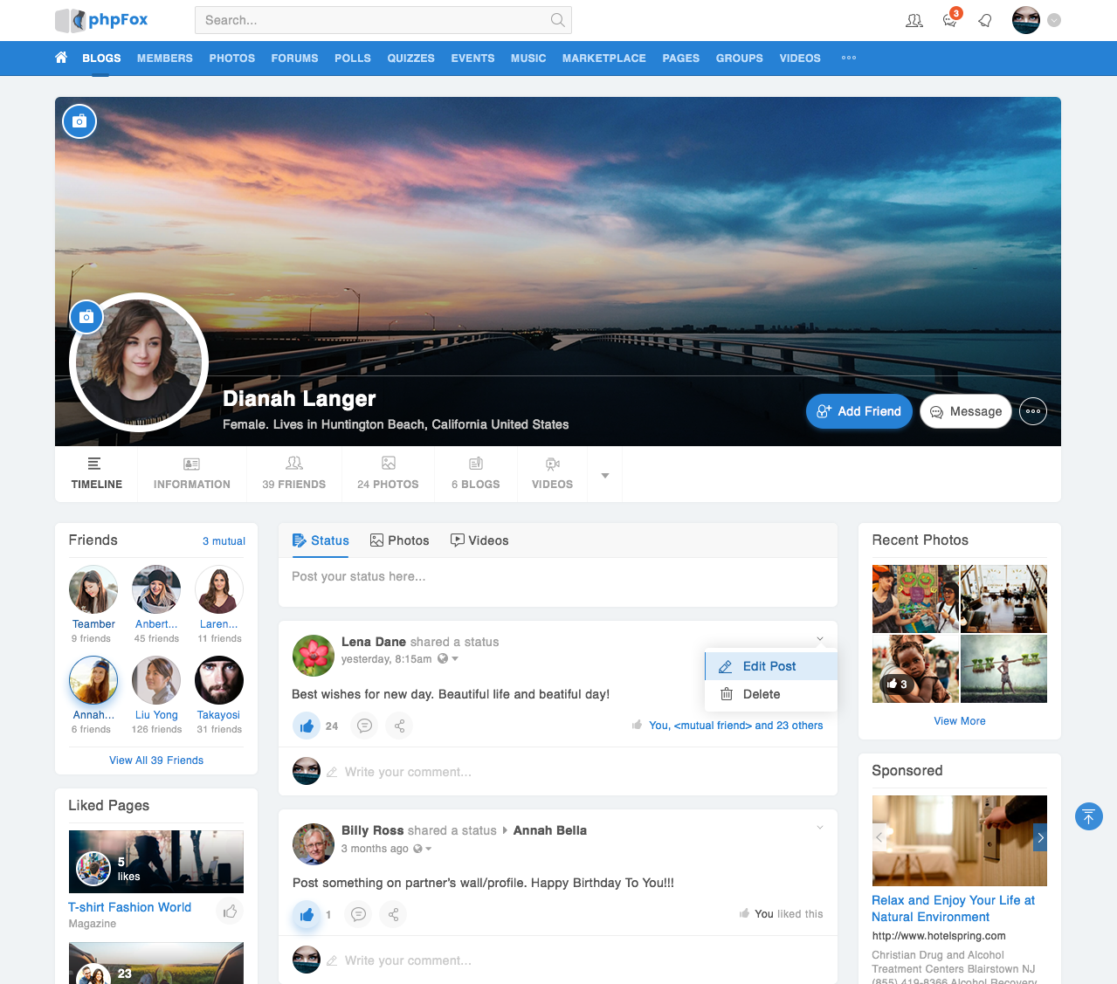The width and height of the screenshot is (1117, 984).
Task: Click the back-to-top arrow button
Action: tap(1088, 816)
